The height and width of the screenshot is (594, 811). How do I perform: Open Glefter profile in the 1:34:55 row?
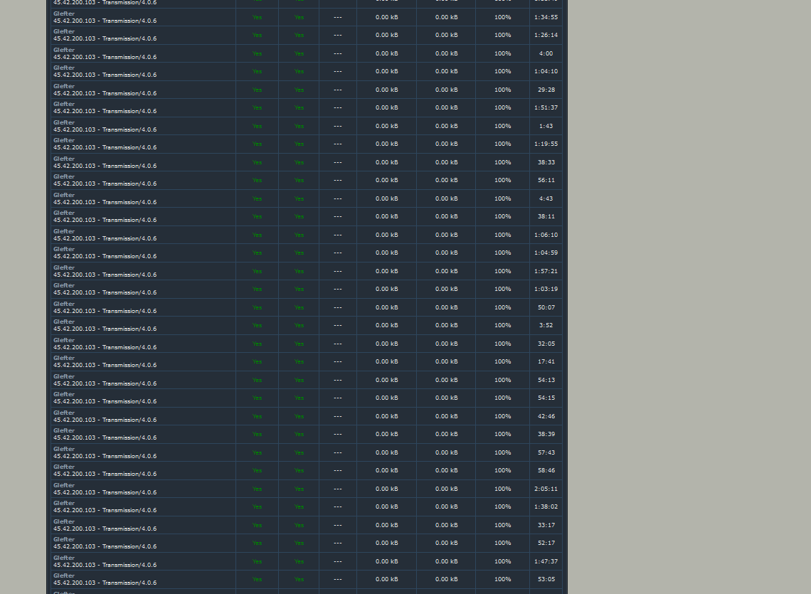coord(64,14)
